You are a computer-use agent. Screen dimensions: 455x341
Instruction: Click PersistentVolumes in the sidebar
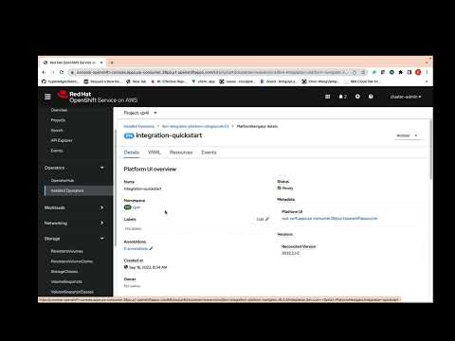[x=67, y=251]
